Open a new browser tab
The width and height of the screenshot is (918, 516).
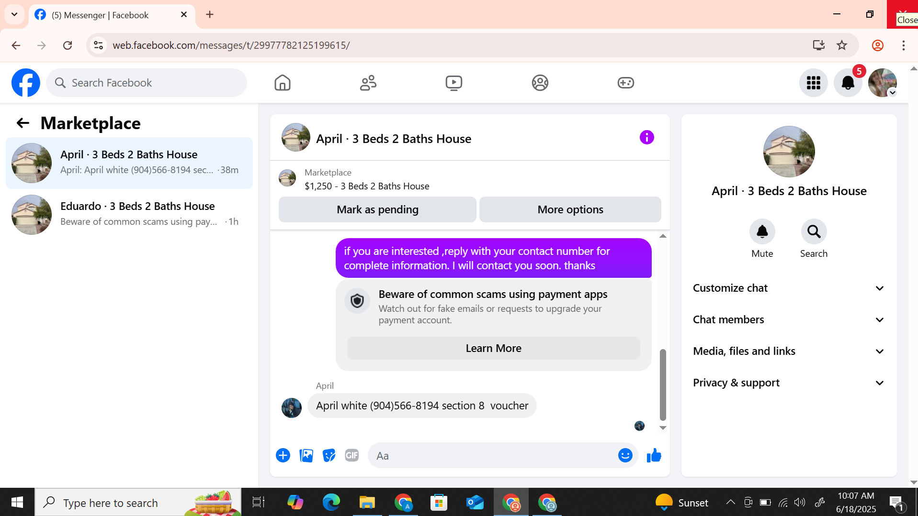pos(210,14)
